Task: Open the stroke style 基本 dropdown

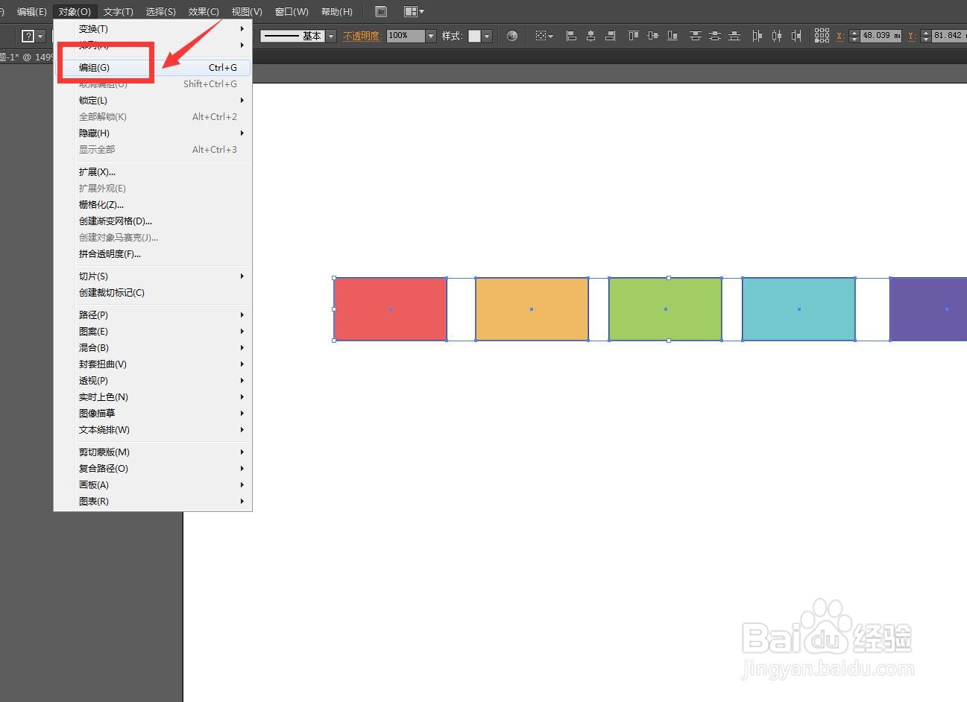Action: point(332,36)
